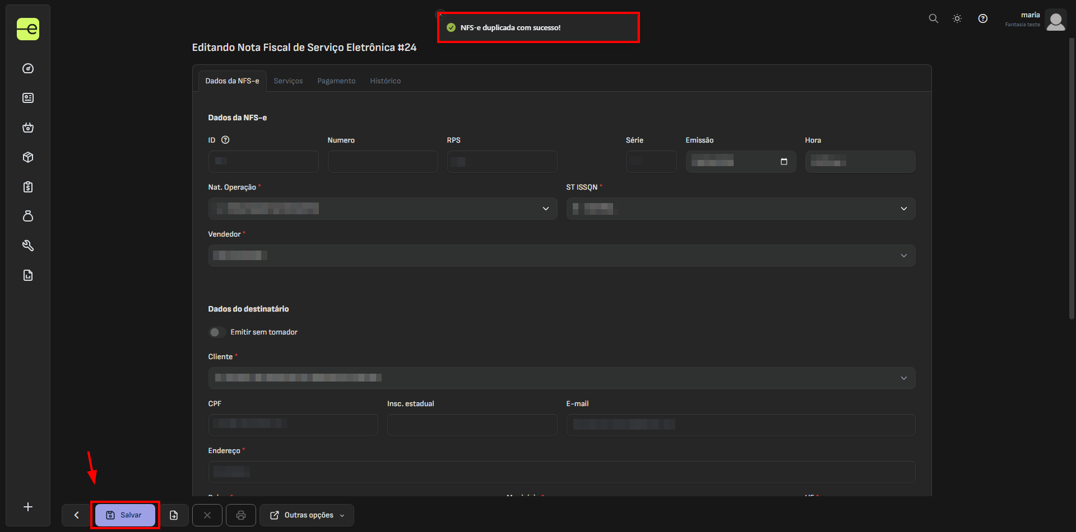
Task: Click the Endereço input field
Action: 562,472
